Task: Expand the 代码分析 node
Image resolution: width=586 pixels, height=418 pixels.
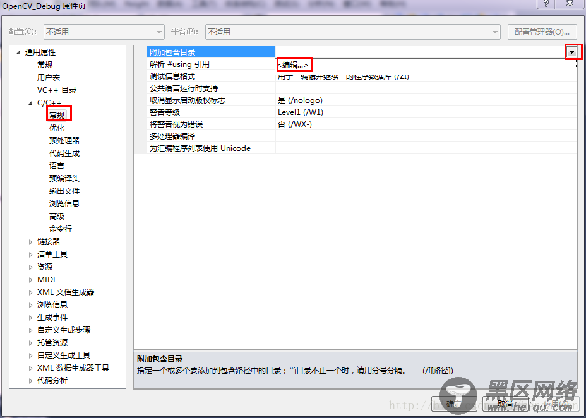Action: (x=31, y=381)
